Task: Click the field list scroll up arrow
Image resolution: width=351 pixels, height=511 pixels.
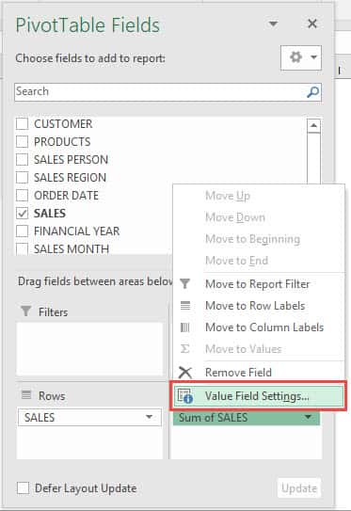Action: 314,126
